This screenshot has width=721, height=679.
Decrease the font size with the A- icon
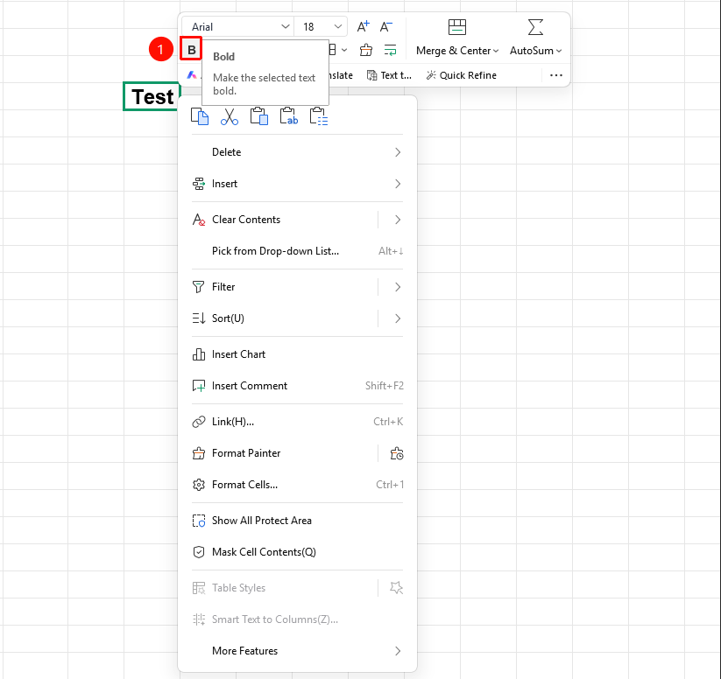pyautogui.click(x=386, y=26)
